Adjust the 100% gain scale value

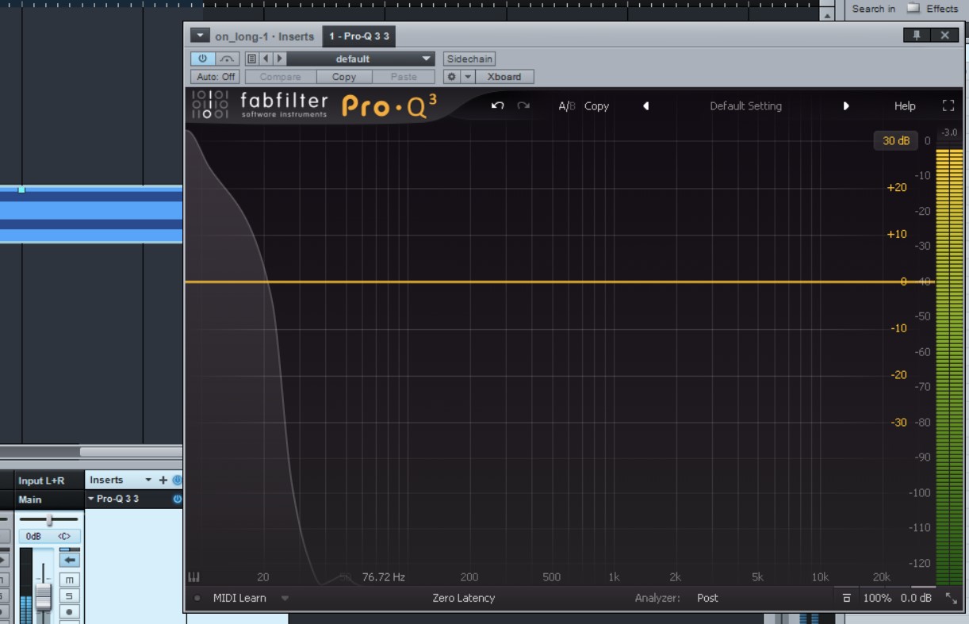877,598
